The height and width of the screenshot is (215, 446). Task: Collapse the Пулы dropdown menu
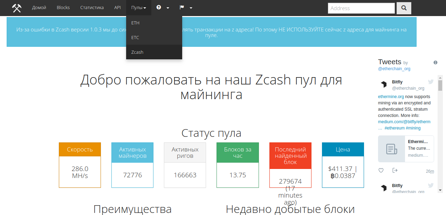(139, 8)
